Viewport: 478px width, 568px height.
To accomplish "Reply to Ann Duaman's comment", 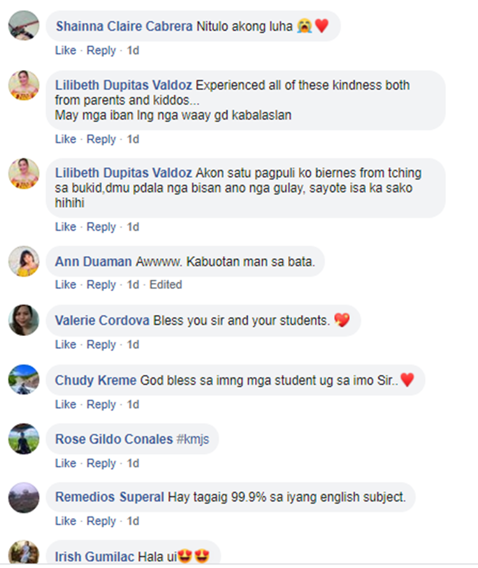I will pos(101,284).
